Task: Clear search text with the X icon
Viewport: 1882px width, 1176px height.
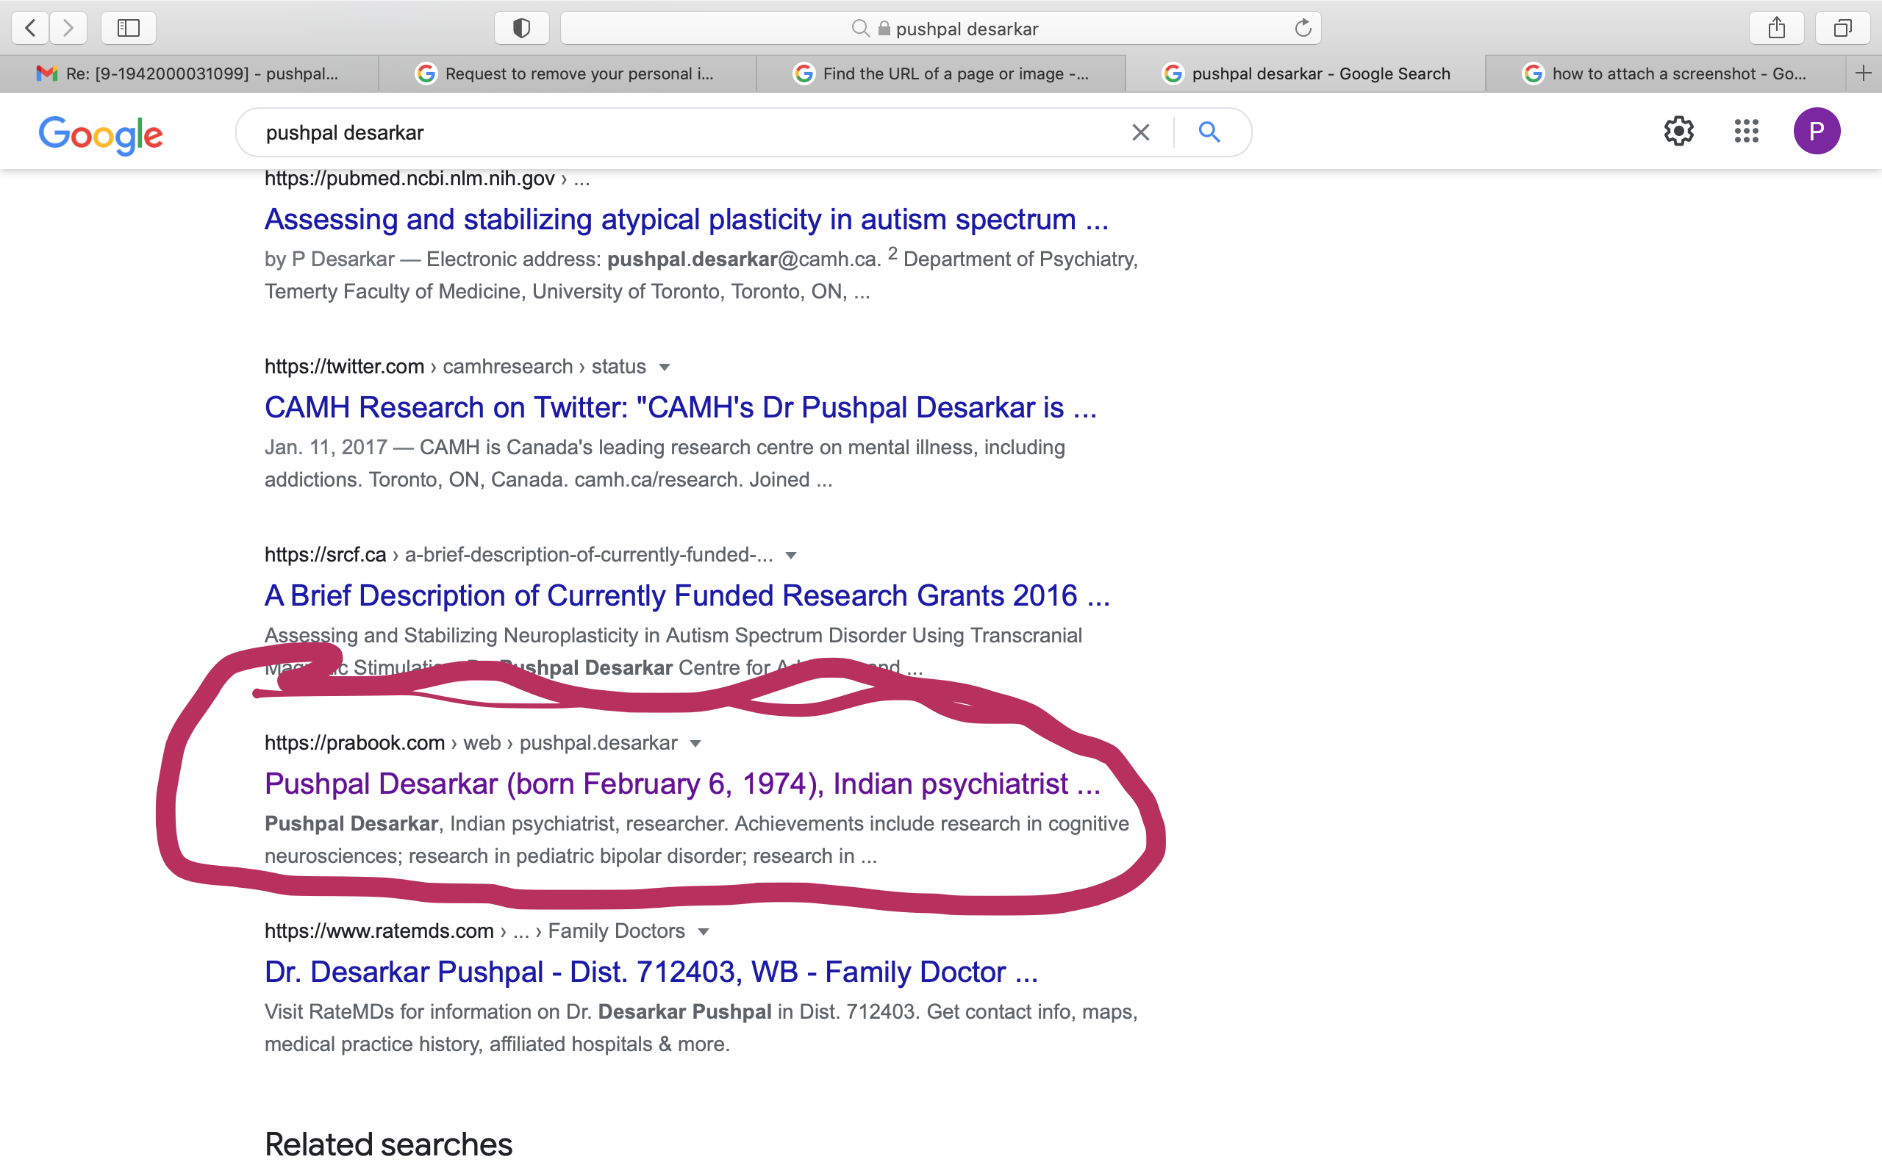Action: tap(1140, 132)
